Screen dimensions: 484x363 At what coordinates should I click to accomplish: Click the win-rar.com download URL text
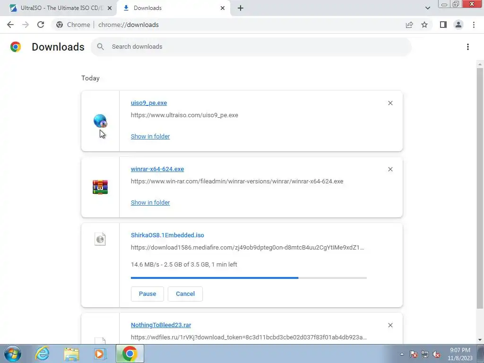(x=237, y=181)
